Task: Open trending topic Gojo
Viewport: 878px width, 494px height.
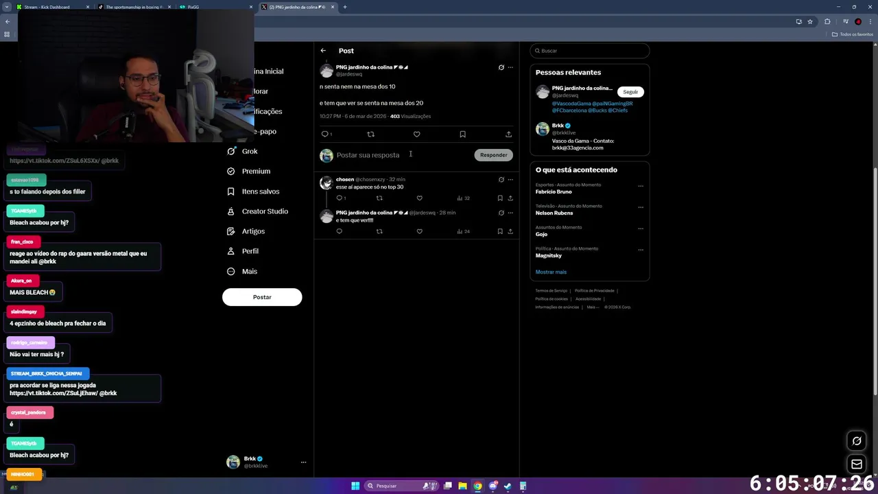Action: (541, 235)
